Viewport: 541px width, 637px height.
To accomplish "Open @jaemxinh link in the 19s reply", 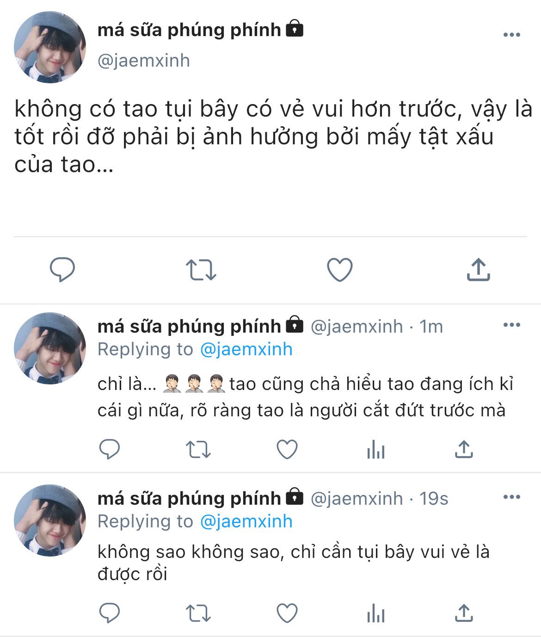I will pyautogui.click(x=246, y=521).
